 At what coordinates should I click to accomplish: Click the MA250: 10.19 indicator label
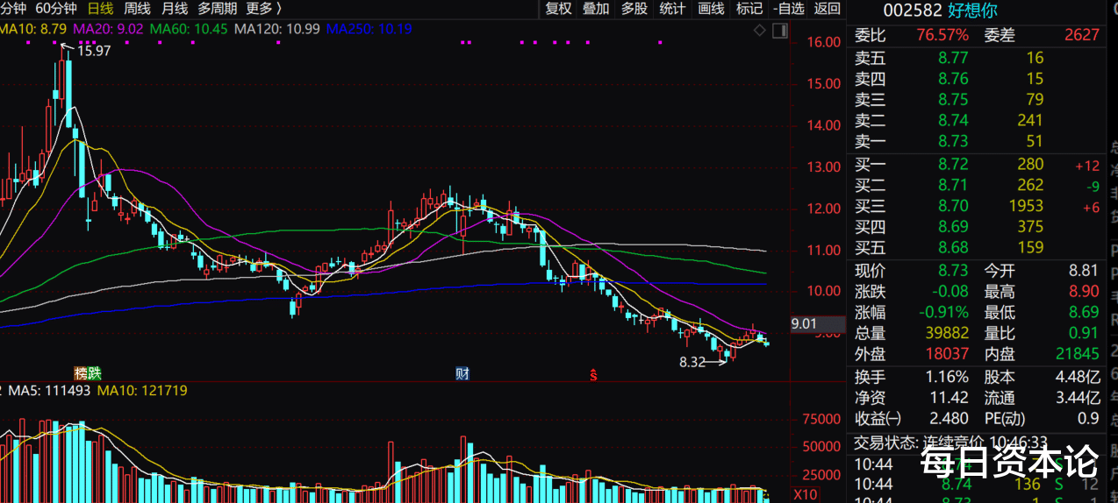click(x=369, y=29)
